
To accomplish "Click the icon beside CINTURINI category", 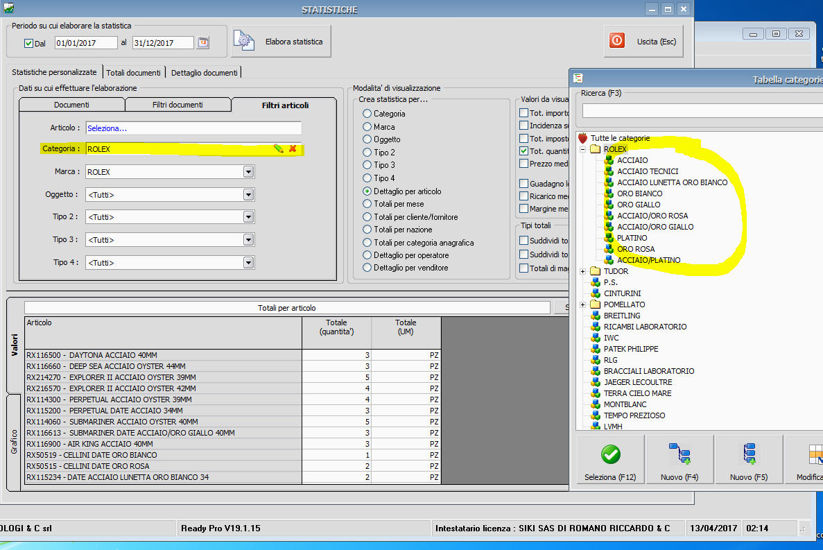I will pos(595,293).
